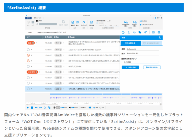
Task: Click the square end recording icon (終了)
Action: tap(33, 22)
